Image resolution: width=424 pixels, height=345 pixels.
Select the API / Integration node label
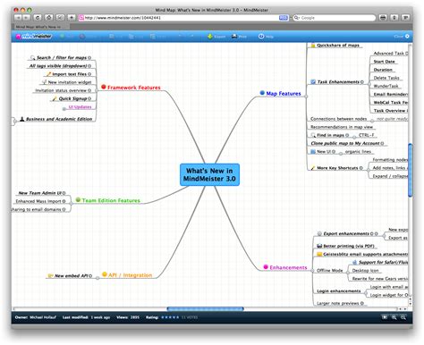[131, 275]
